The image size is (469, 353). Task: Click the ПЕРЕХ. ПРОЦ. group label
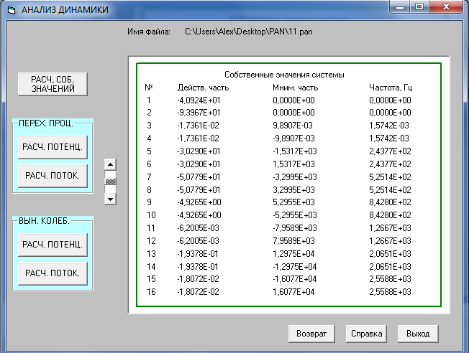tap(46, 123)
